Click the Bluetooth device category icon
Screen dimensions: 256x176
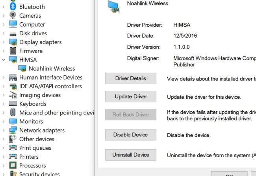pos(13,7)
